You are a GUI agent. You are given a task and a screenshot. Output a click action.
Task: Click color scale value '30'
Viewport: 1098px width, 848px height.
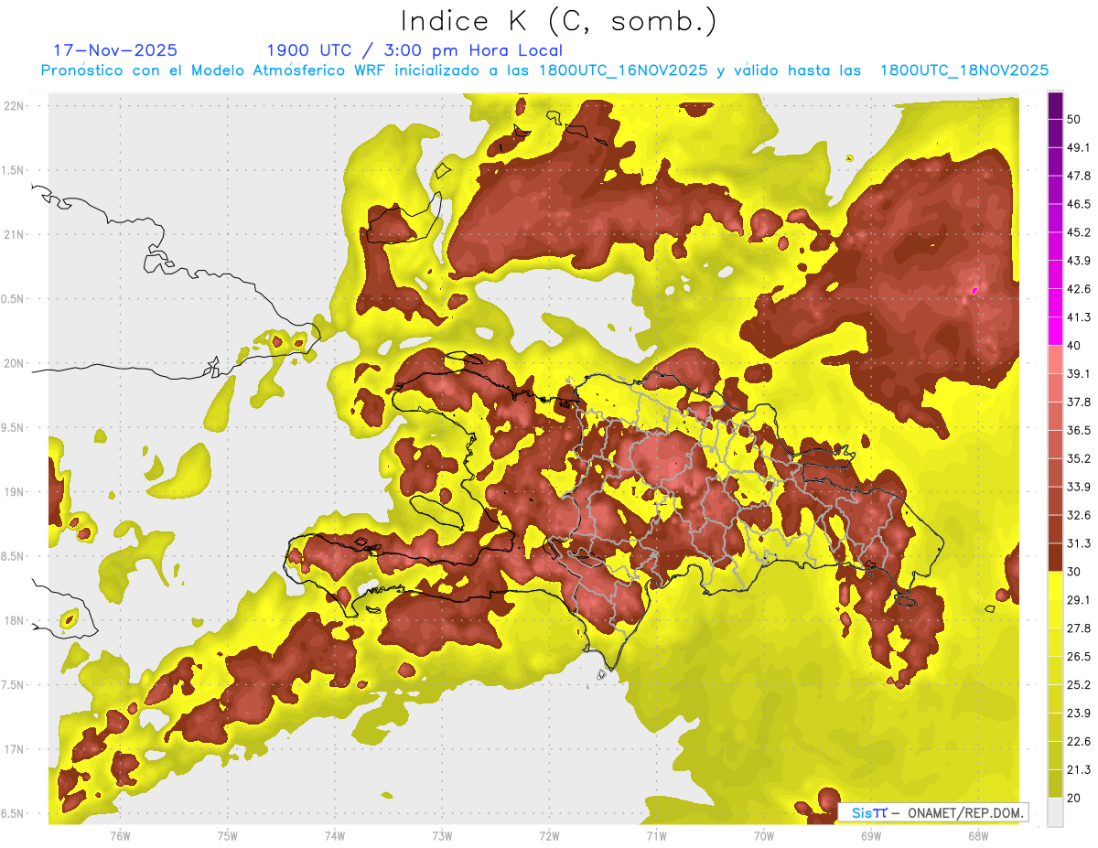[x=1073, y=572]
